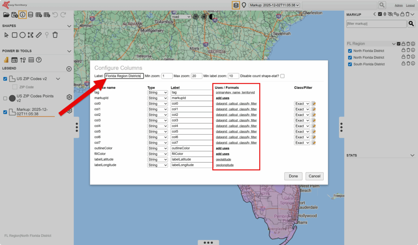
Task: Click the Power BI icon
Action: 6,60
